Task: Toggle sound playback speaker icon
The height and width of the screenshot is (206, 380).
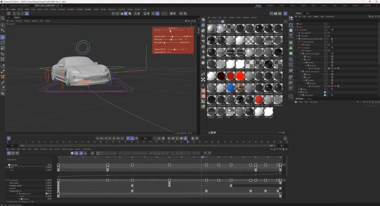Action: pyautogui.click(x=136, y=138)
